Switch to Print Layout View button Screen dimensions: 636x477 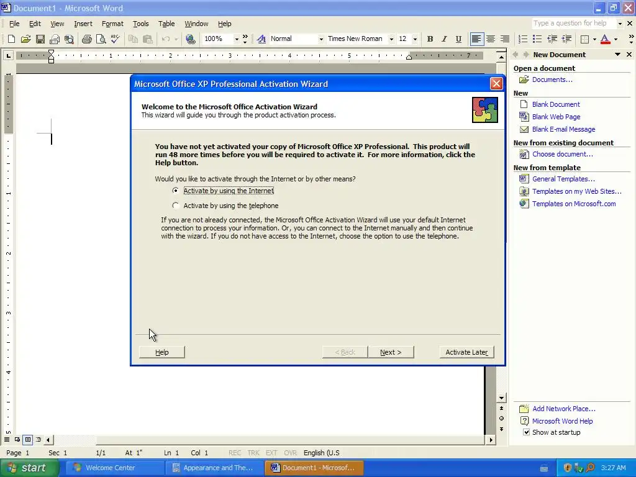[28, 440]
